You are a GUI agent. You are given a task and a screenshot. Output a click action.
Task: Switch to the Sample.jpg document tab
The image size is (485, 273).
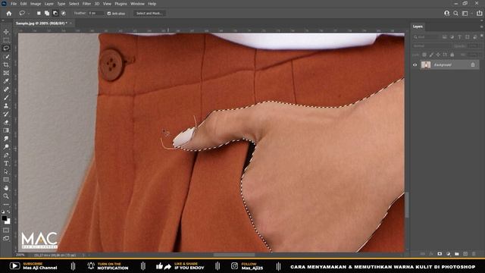click(42, 24)
